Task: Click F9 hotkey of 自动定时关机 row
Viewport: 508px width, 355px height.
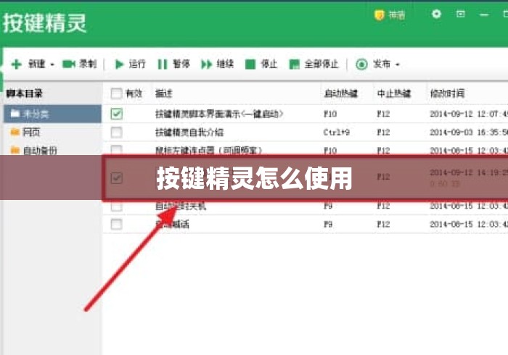Action: [x=328, y=206]
